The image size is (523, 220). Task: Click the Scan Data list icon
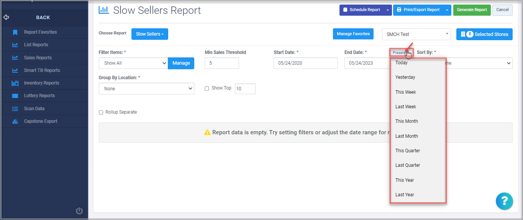pyautogui.click(x=15, y=109)
